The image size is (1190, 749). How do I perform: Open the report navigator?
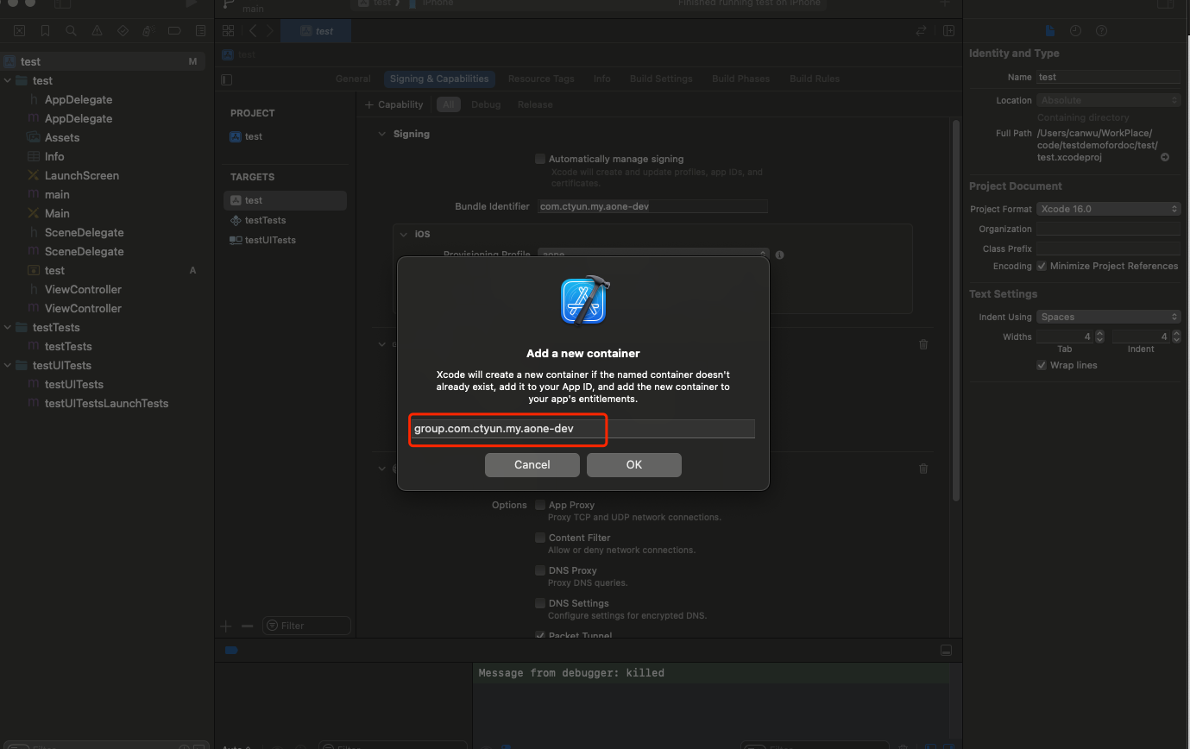(x=201, y=30)
